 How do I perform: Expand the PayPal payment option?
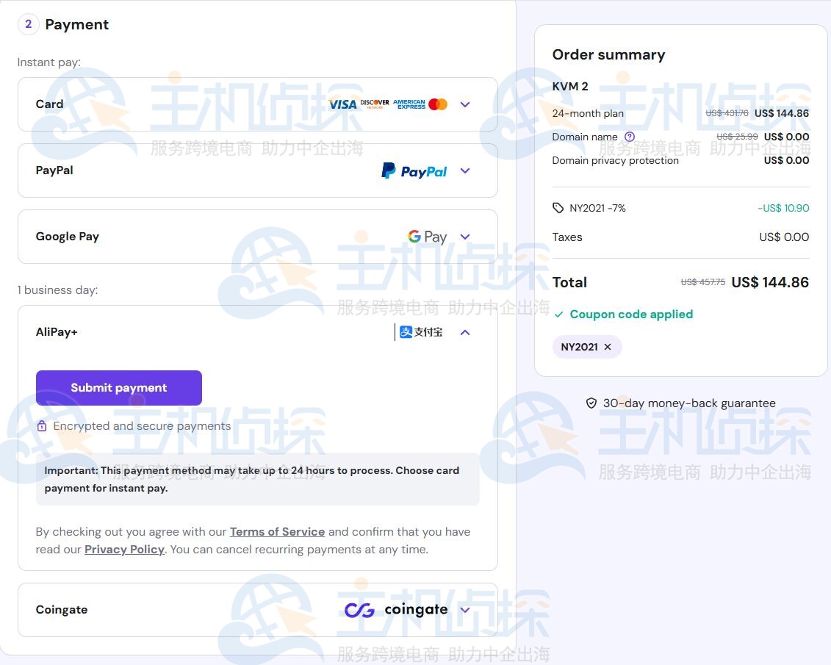point(464,170)
